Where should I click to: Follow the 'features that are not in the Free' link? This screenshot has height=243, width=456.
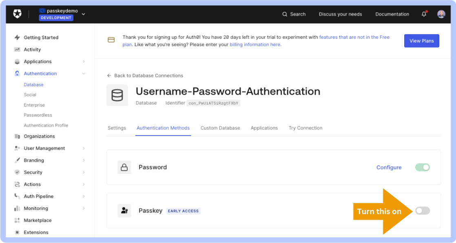(x=354, y=37)
